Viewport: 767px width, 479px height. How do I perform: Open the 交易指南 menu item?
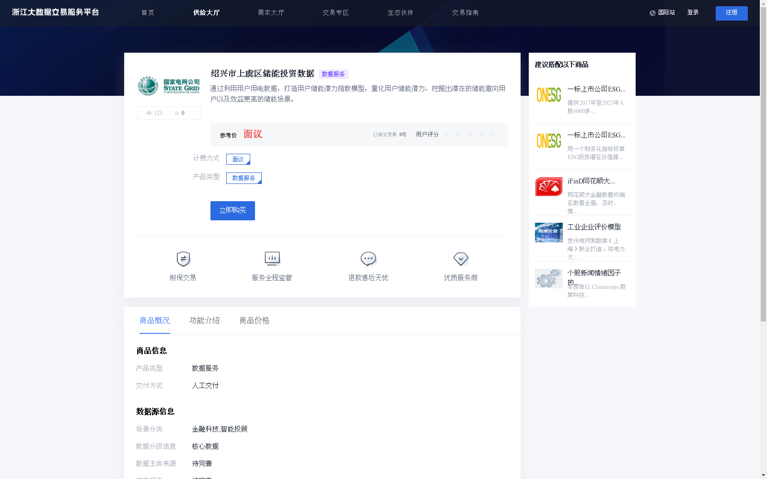click(465, 13)
